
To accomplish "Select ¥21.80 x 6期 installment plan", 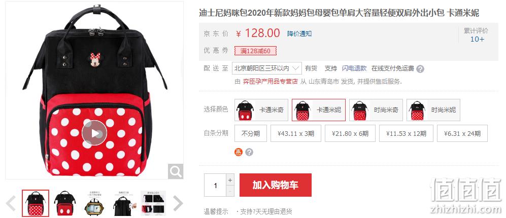I will point(350,133).
